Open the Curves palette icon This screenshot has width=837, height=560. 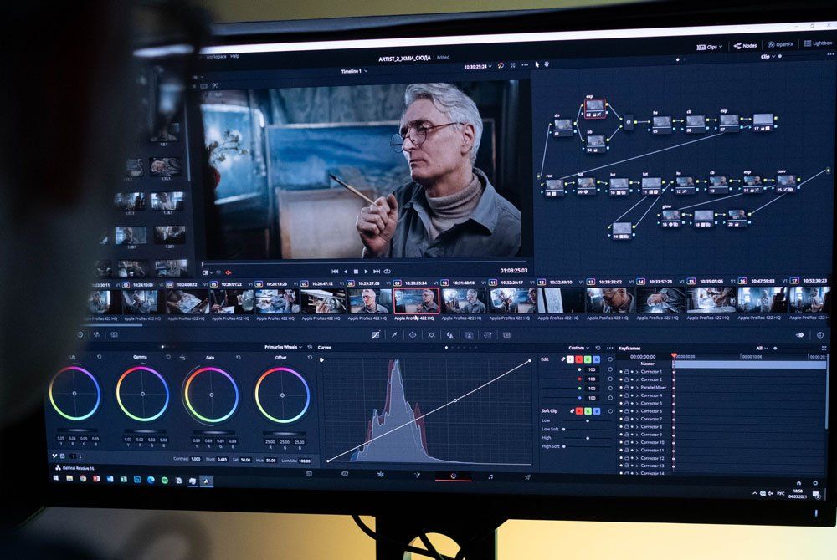376,334
